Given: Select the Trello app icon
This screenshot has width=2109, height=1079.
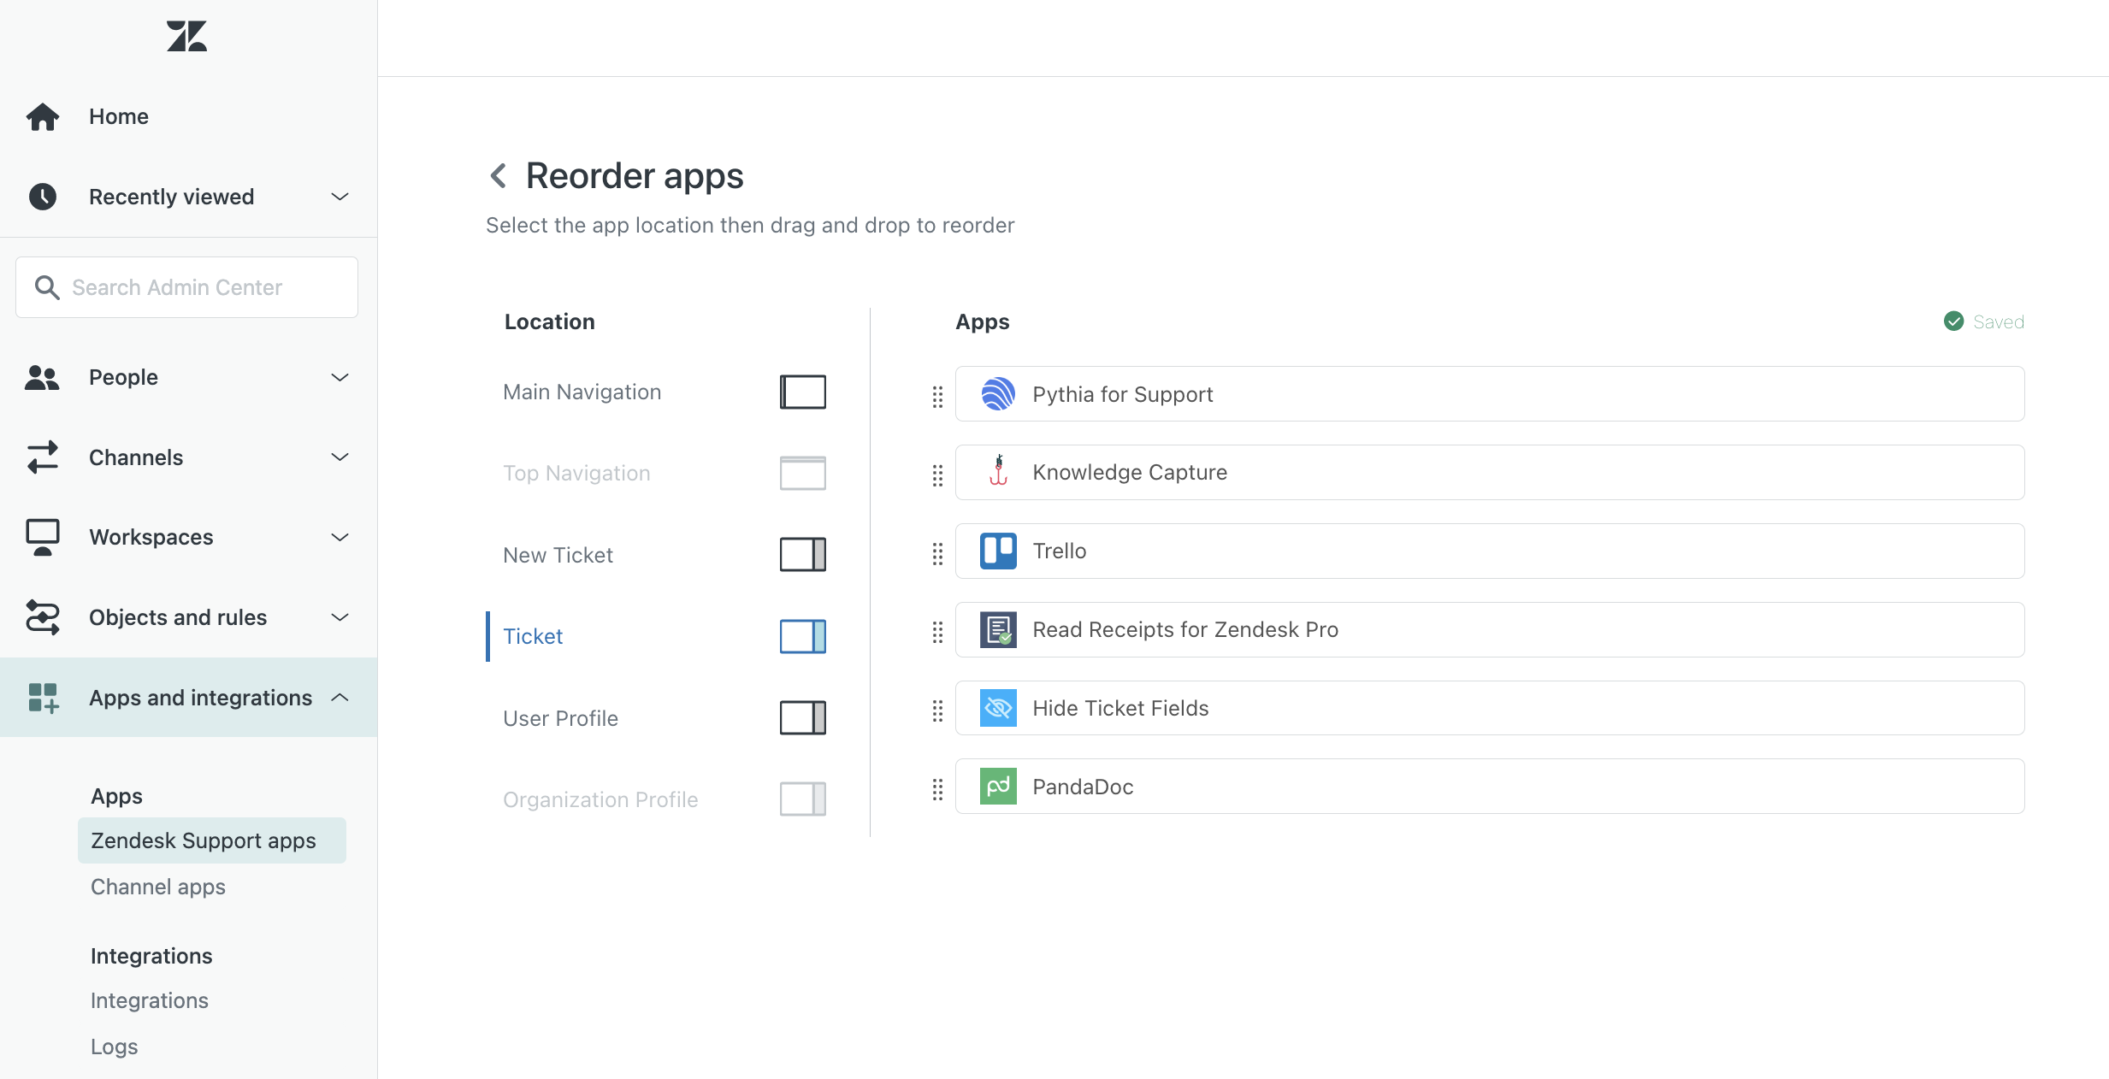Looking at the screenshot, I should pyautogui.click(x=997, y=551).
